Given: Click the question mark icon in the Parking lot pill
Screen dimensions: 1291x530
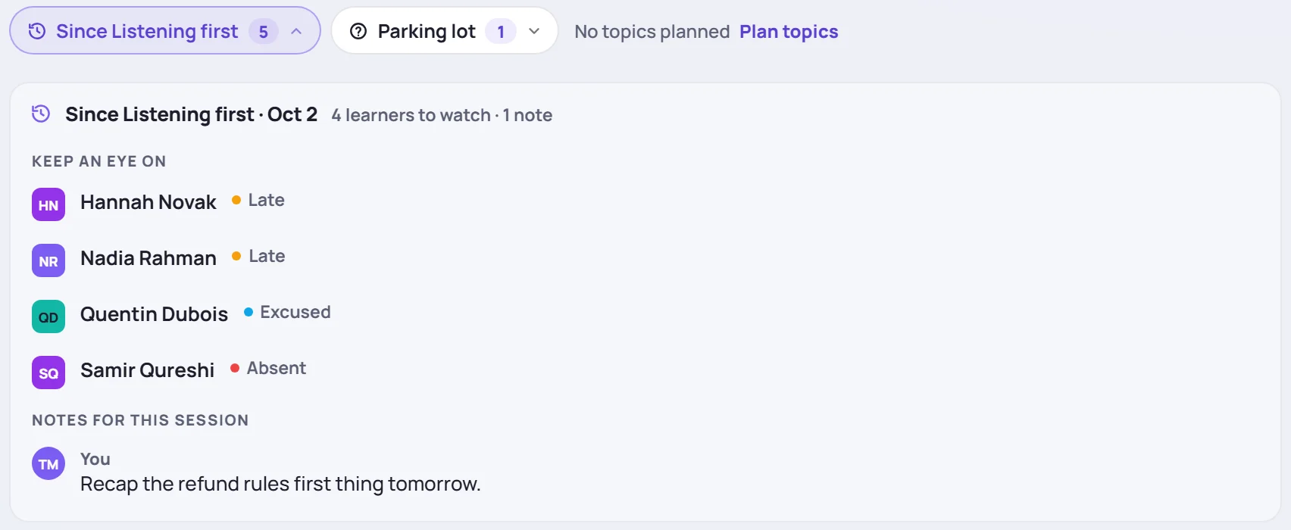Looking at the screenshot, I should coord(358,31).
